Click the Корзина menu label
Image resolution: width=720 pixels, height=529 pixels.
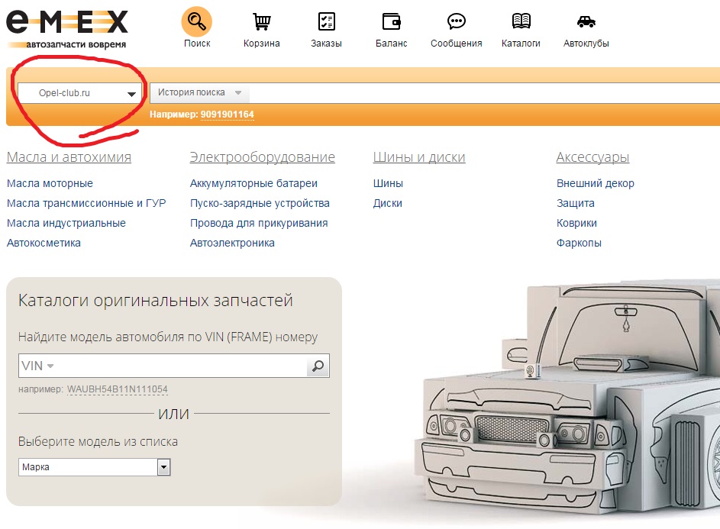click(262, 44)
